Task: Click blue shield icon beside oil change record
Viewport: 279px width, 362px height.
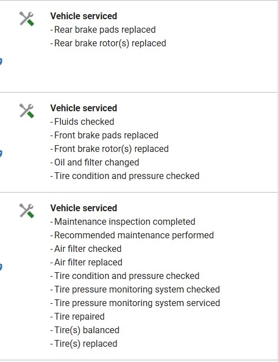Action: (1, 154)
